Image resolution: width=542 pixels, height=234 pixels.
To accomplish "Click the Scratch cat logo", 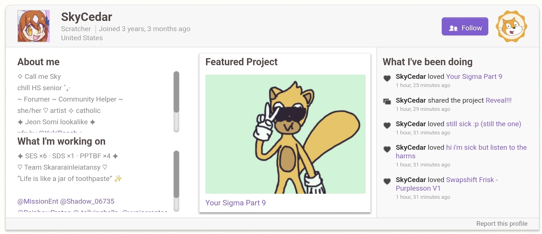I will coord(511,26).
